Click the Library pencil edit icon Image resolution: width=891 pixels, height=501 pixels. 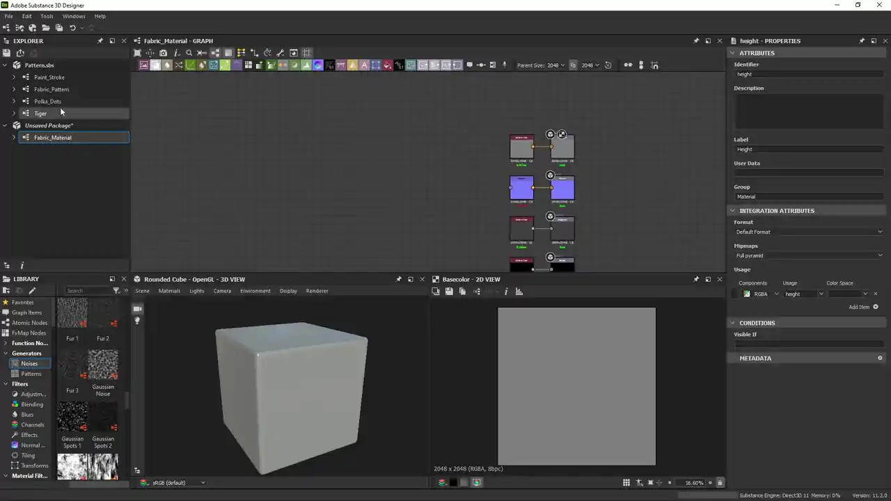point(32,291)
